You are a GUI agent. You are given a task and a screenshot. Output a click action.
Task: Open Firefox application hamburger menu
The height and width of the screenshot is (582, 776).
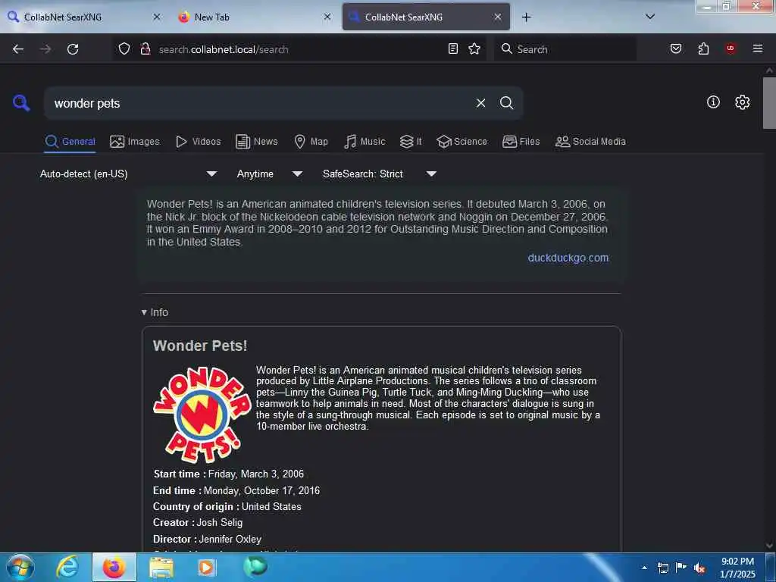[758, 48]
